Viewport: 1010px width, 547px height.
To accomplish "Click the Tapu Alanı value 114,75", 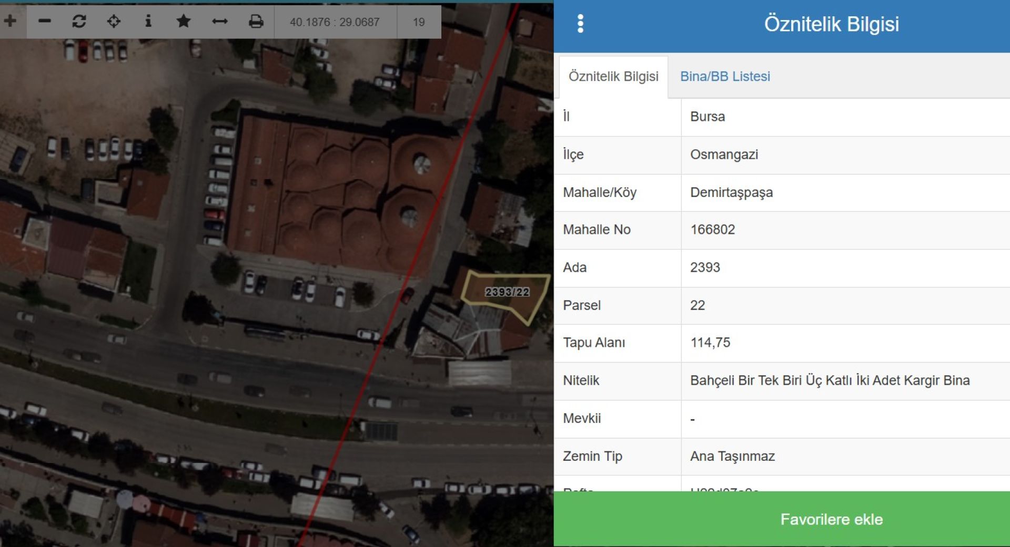I will tap(710, 343).
